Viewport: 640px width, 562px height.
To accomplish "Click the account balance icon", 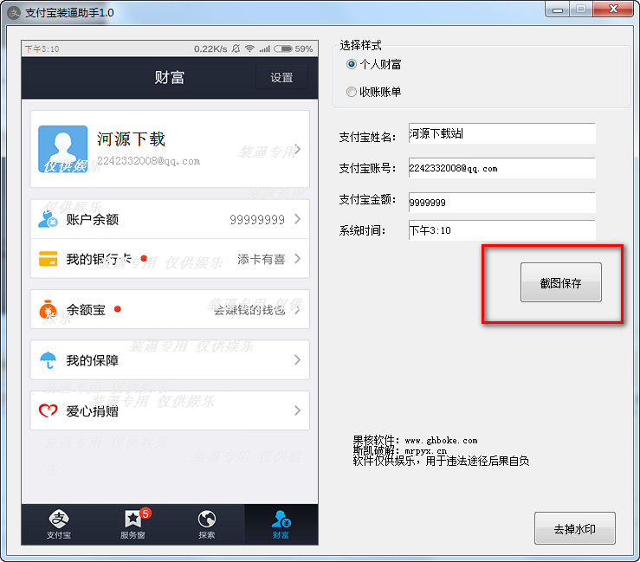I will (x=48, y=219).
